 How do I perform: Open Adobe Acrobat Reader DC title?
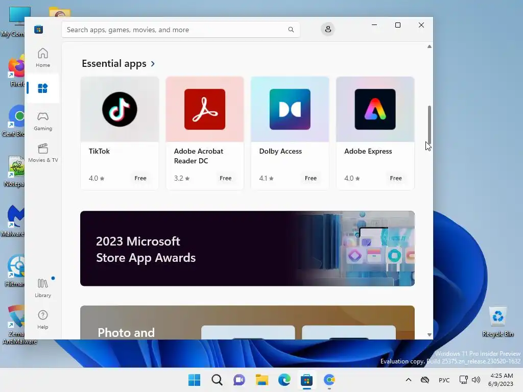pyautogui.click(x=199, y=156)
